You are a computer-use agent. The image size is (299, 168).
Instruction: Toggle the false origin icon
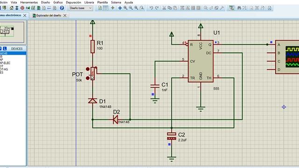[x=113, y=8]
